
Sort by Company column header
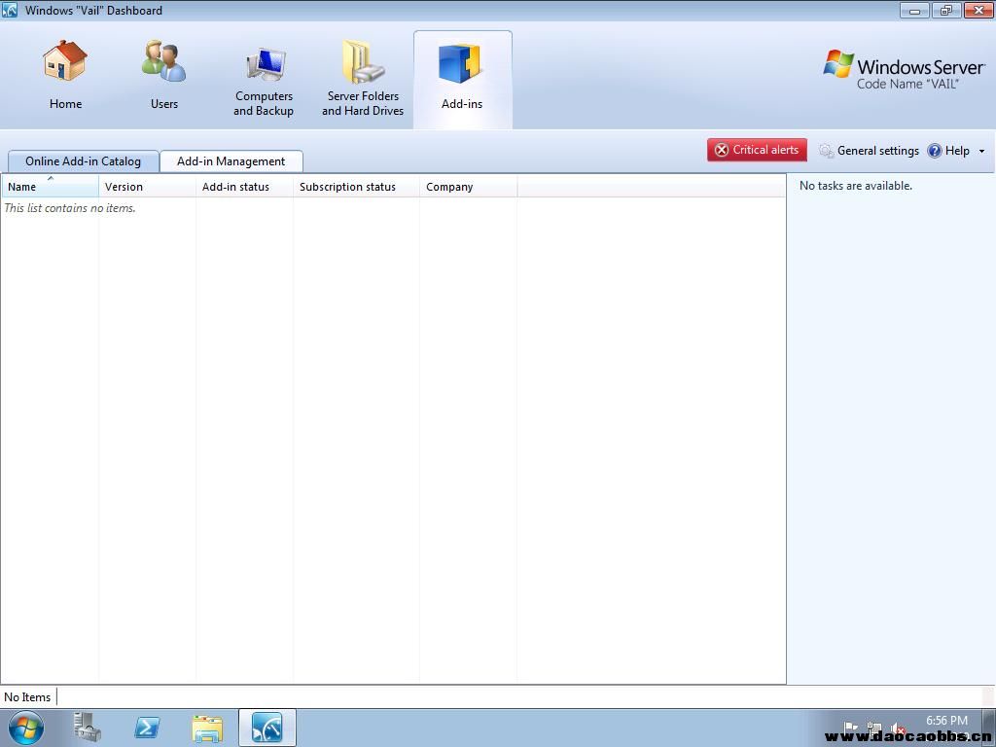pos(467,187)
